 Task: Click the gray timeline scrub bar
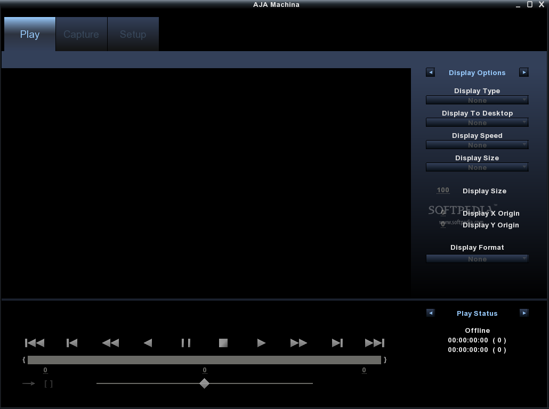point(205,360)
